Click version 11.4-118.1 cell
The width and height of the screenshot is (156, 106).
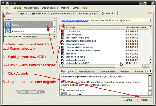click(x=131, y=63)
